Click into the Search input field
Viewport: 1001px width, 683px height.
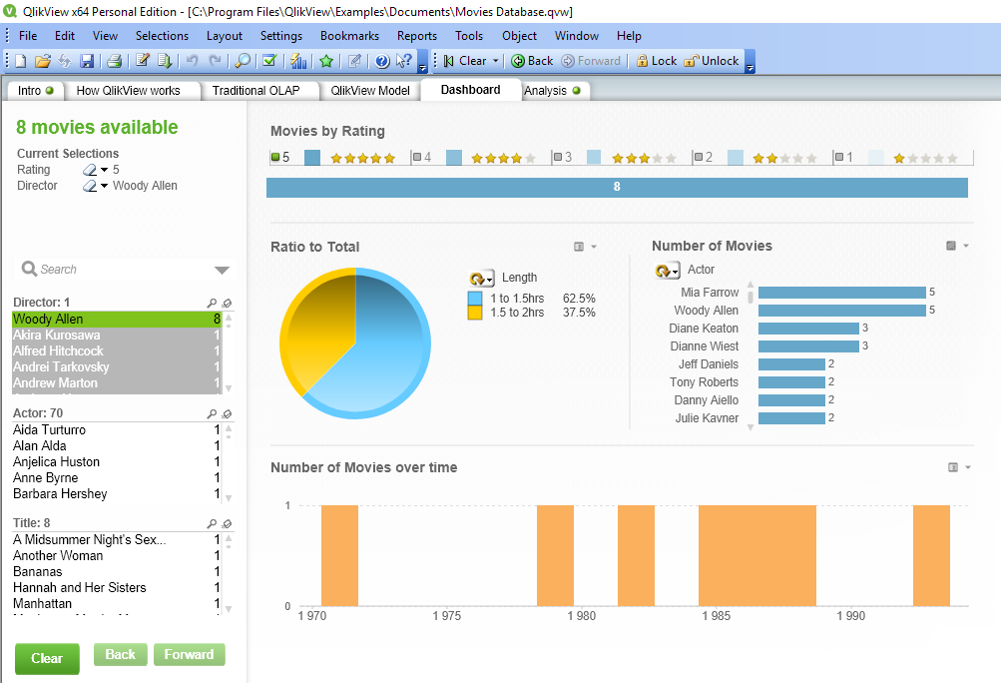click(x=125, y=270)
